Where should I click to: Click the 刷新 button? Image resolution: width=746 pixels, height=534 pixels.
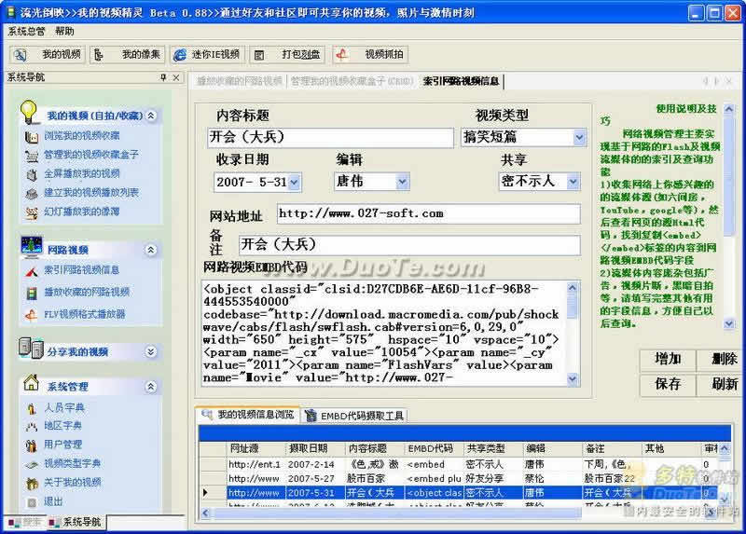721,384
